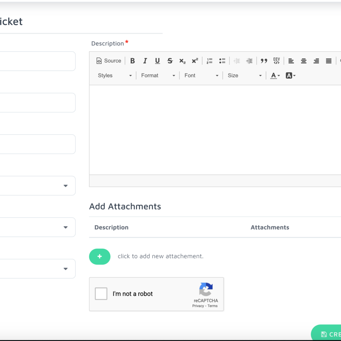Click to add a new attachment
The width and height of the screenshot is (341, 341).
(x=100, y=256)
